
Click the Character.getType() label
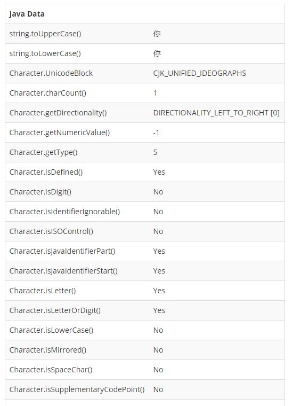pyautogui.click(x=43, y=152)
